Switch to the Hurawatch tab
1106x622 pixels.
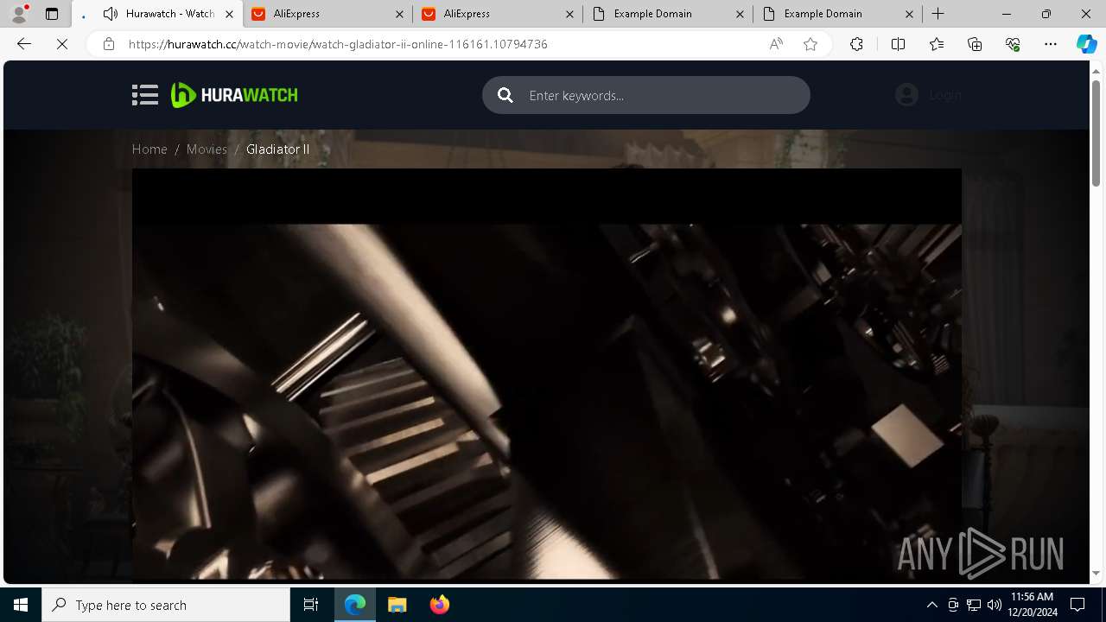158,14
